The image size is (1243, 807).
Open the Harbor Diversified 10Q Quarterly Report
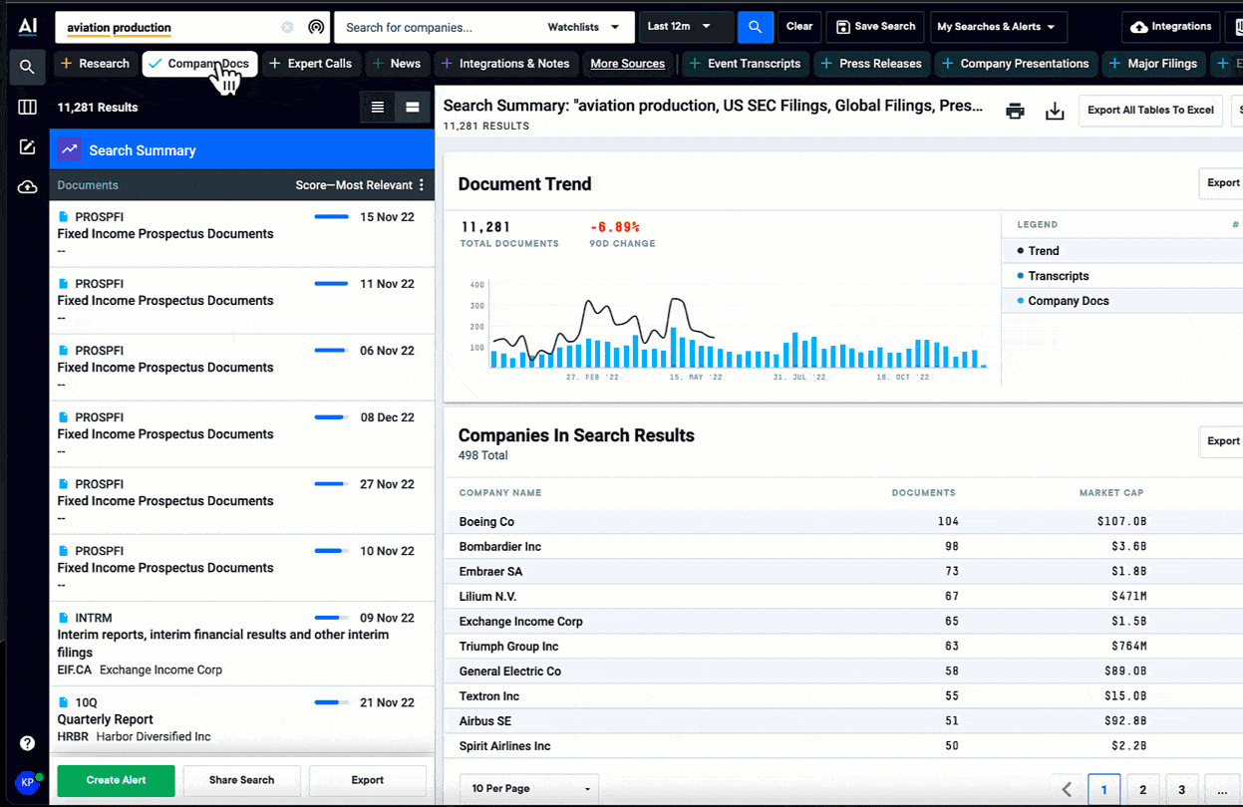click(242, 719)
